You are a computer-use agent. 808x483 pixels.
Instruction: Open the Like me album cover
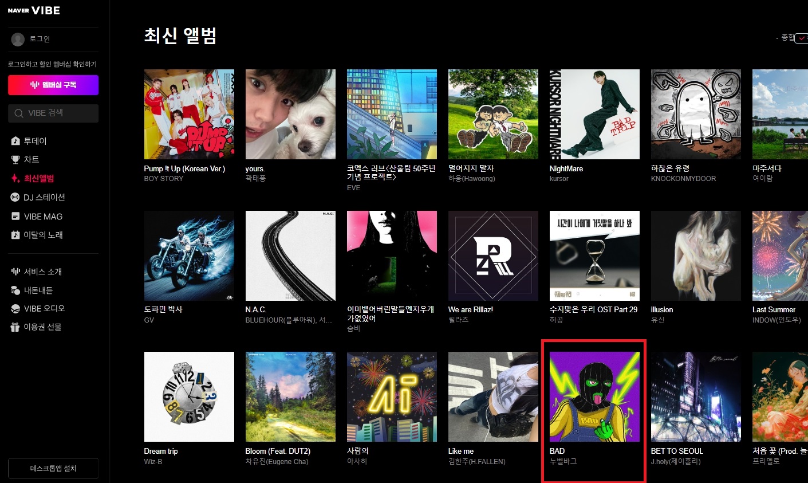point(493,396)
